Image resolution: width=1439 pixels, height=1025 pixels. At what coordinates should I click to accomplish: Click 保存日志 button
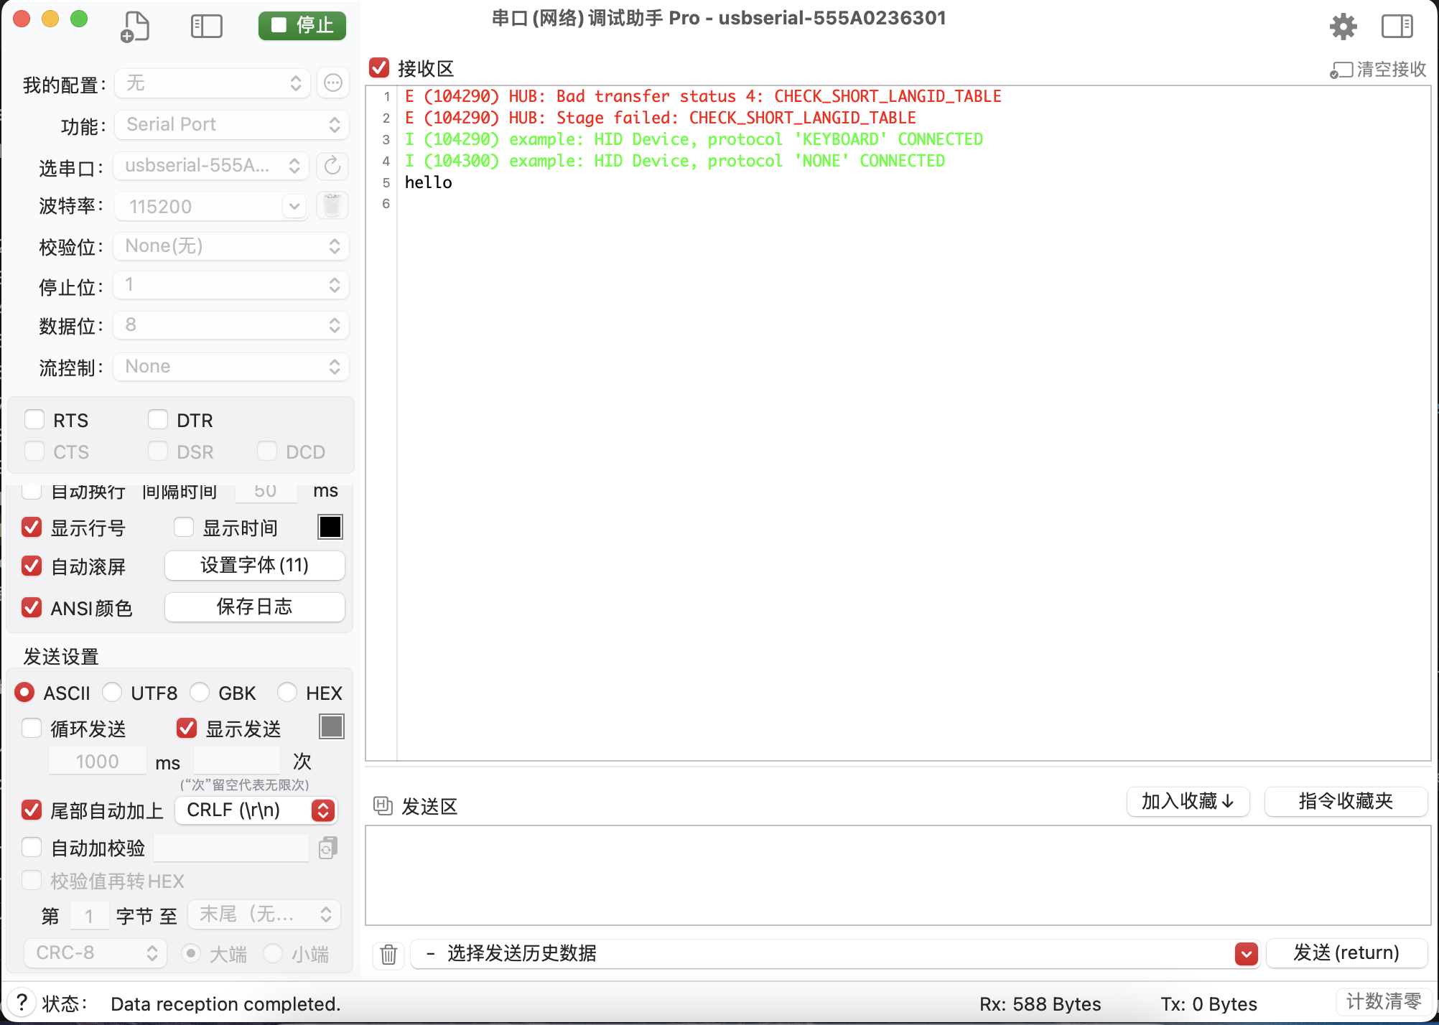click(x=255, y=607)
